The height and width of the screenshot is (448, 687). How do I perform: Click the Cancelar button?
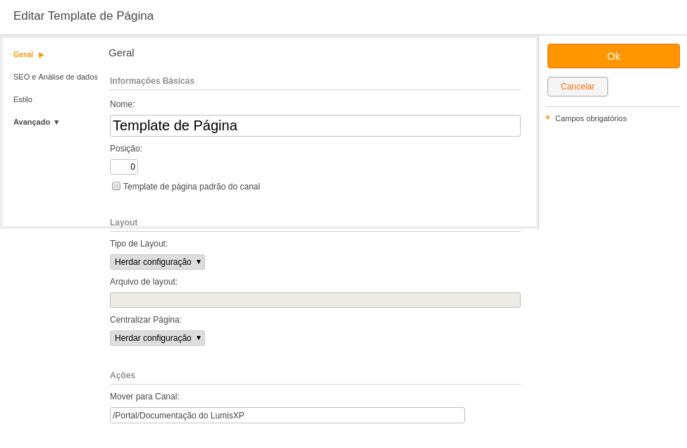pos(578,87)
